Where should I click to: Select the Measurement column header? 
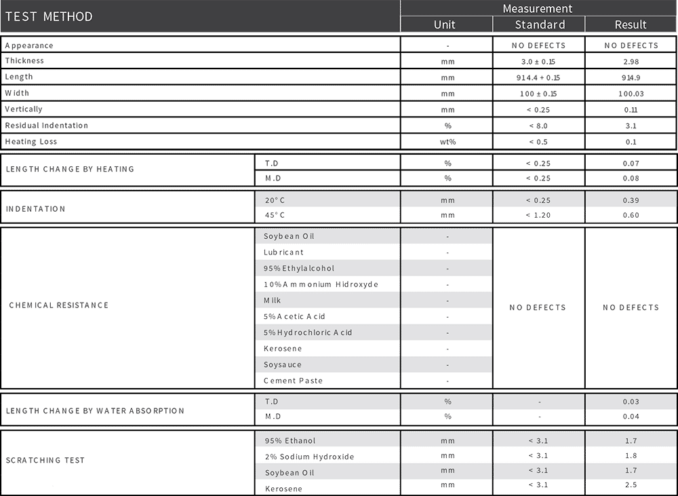click(539, 8)
